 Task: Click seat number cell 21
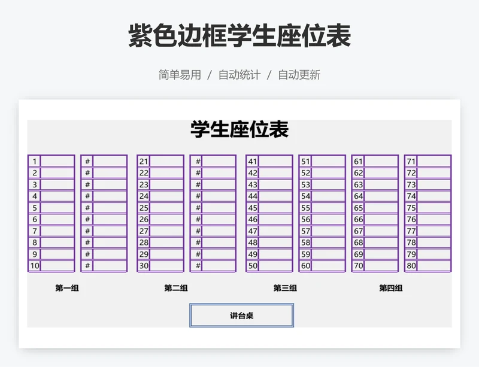(144, 161)
